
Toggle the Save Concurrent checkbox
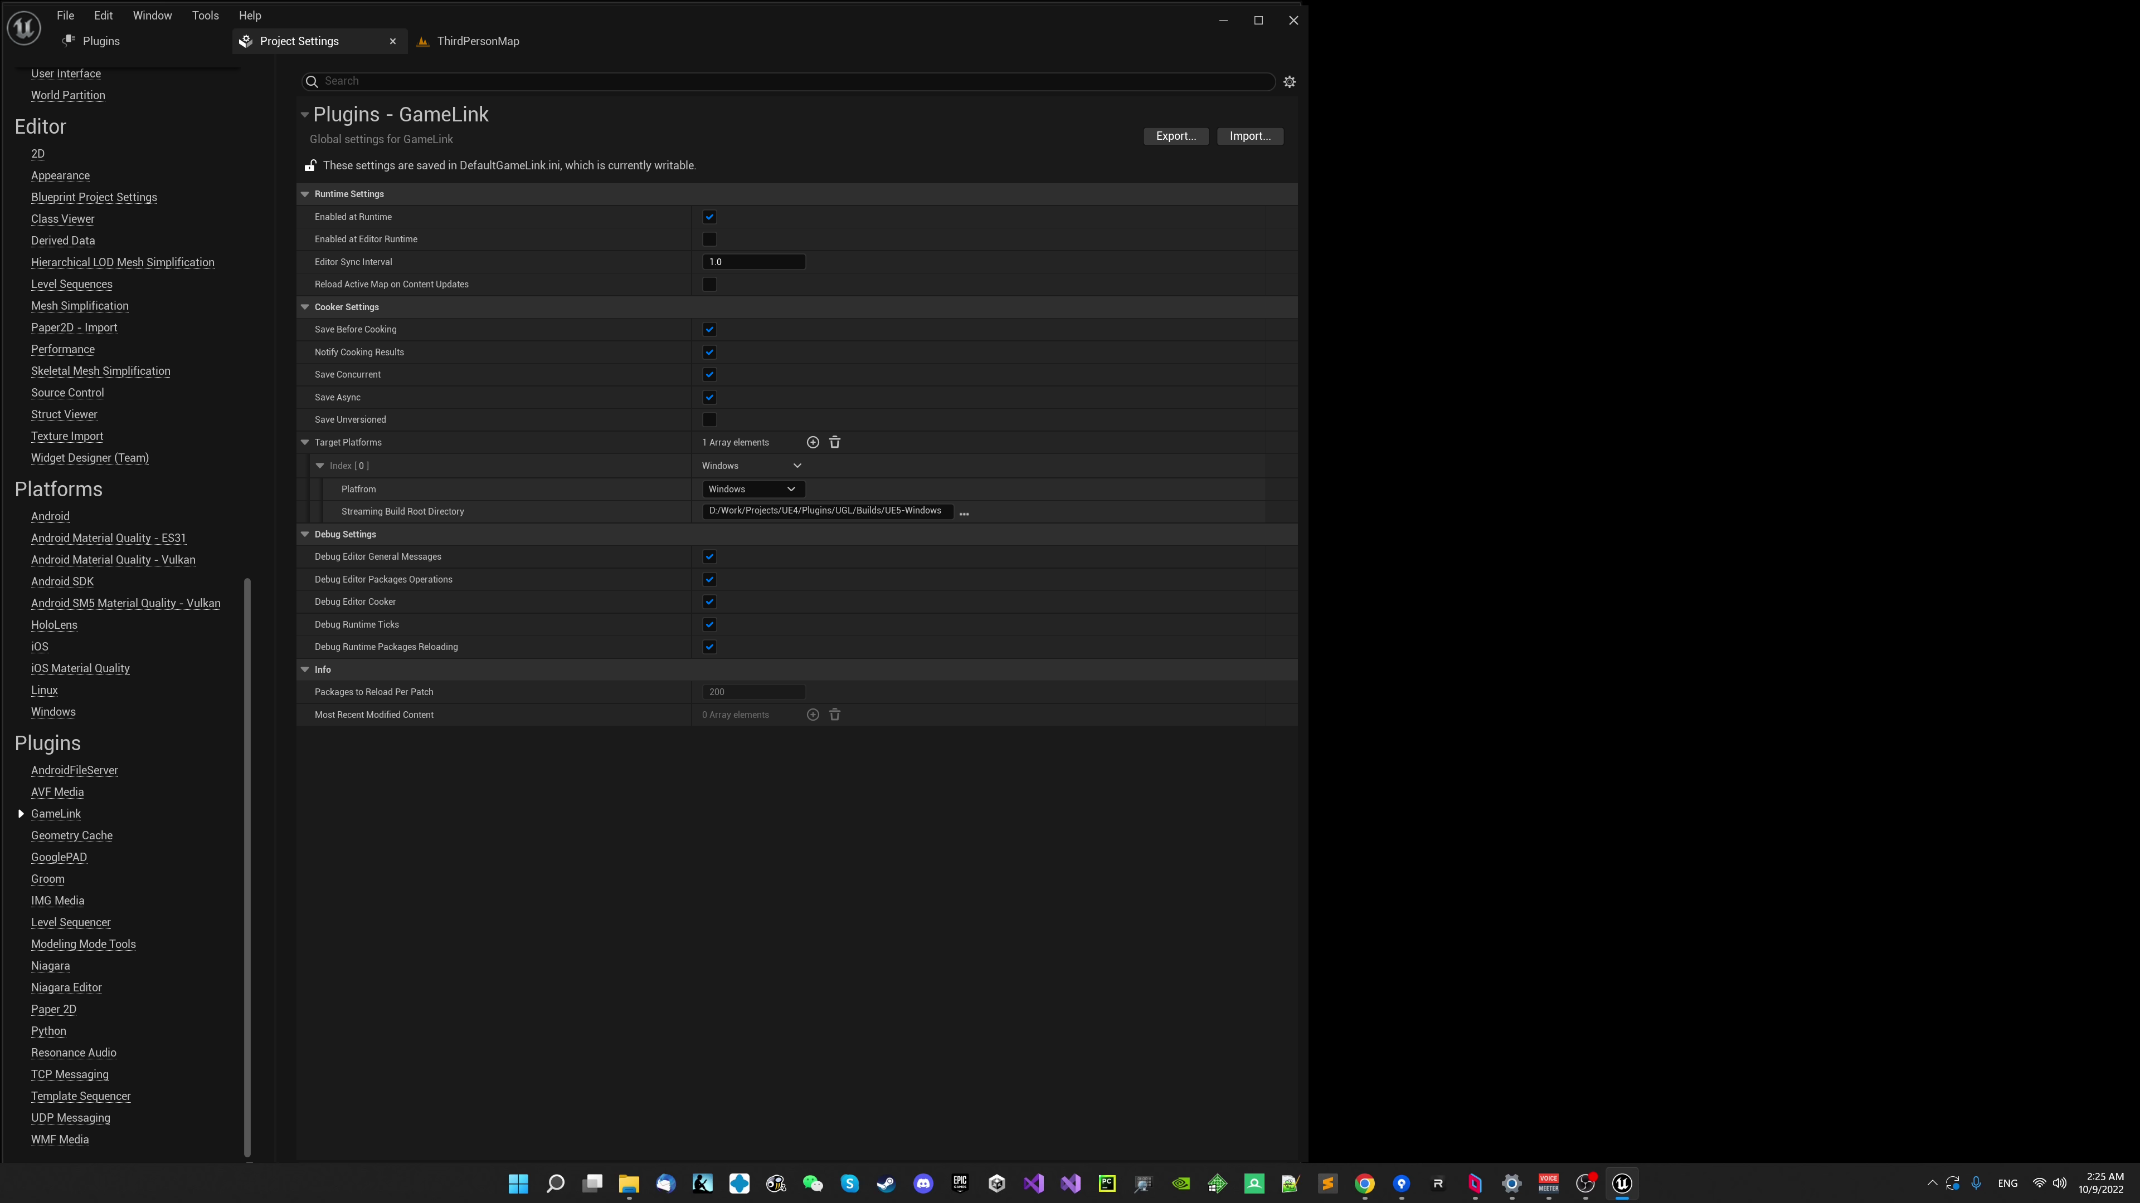[709, 374]
